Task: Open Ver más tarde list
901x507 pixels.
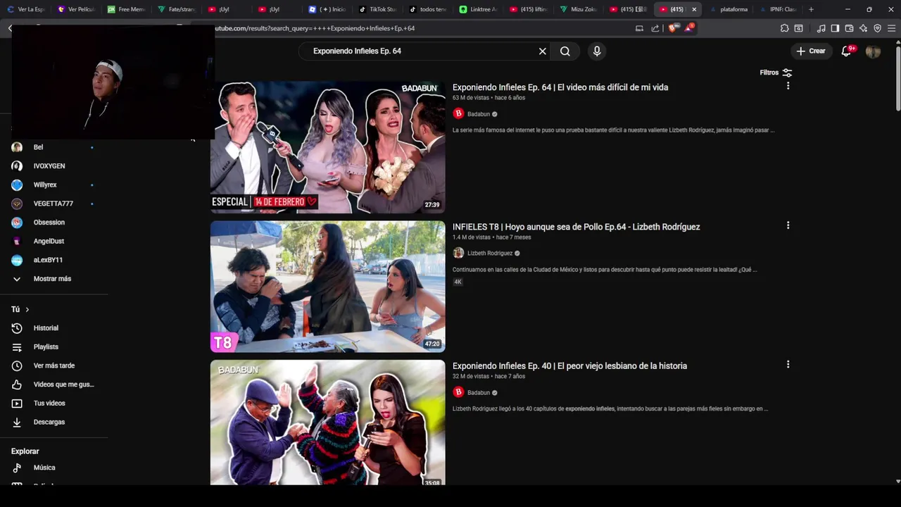Action: (53, 365)
